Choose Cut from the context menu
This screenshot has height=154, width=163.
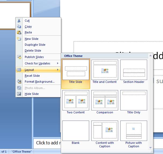pyautogui.click(x=38, y=21)
